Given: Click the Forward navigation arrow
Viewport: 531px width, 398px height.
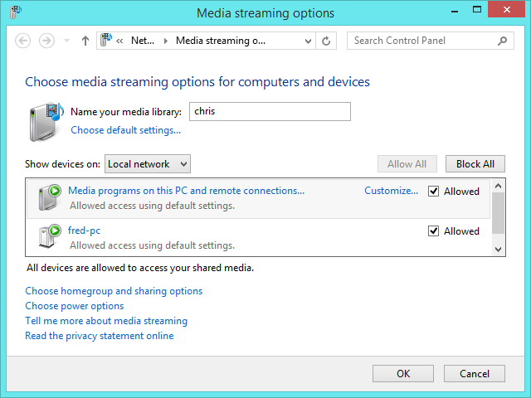Looking at the screenshot, I should pos(46,41).
